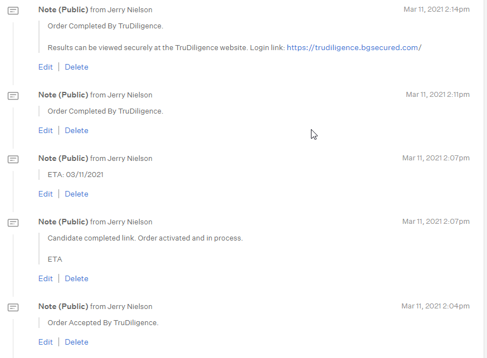Select the text 'Order Accepted By TruDiligence.'

tap(103, 322)
